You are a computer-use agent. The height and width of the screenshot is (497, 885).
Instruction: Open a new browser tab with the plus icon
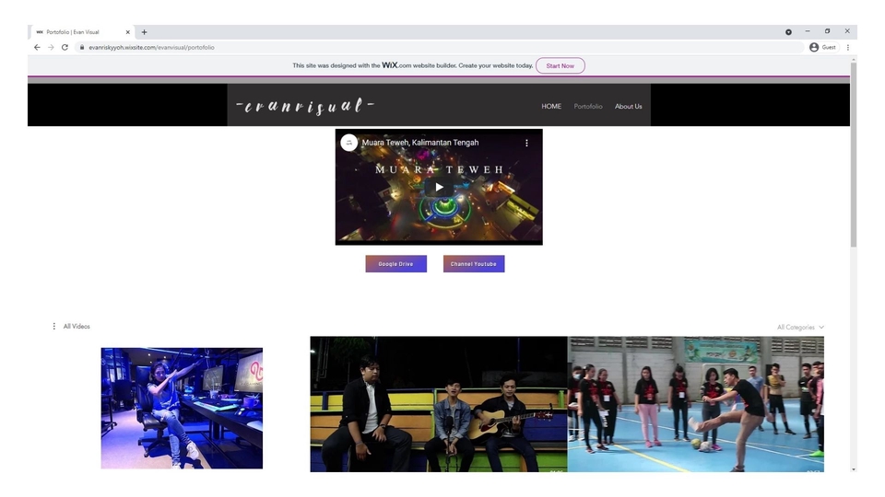pos(144,32)
